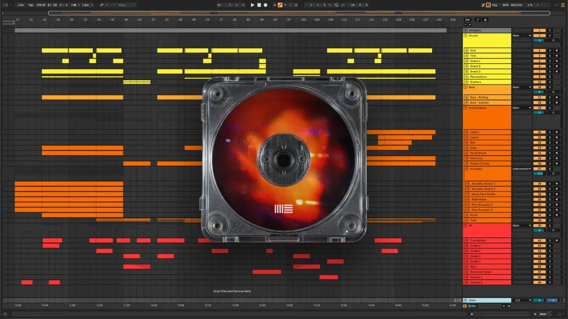This screenshot has height=319, width=568.
Task: Click the Kick track arm button
Action: [556, 51]
